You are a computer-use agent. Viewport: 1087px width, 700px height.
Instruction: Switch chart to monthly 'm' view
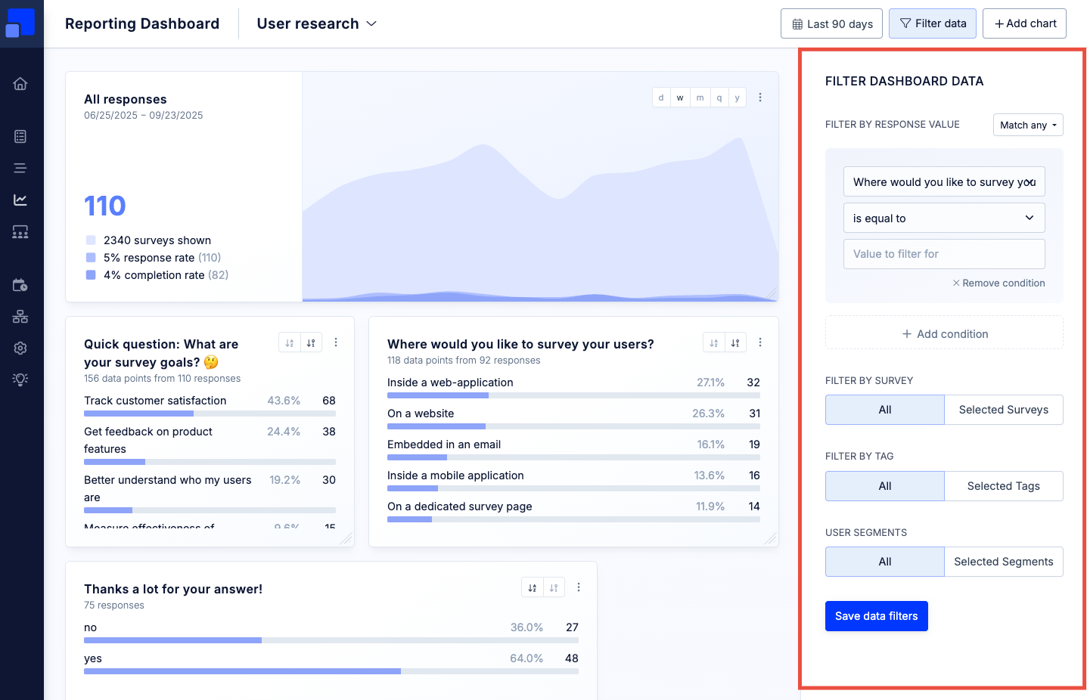click(x=700, y=98)
